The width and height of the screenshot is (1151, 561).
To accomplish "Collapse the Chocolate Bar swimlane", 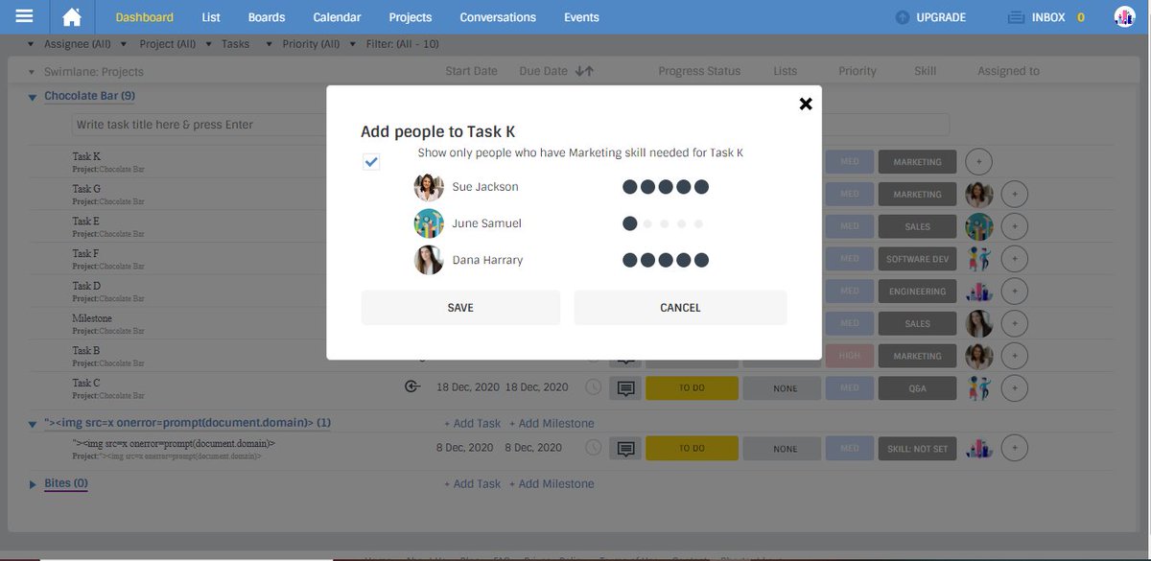I will (31, 96).
